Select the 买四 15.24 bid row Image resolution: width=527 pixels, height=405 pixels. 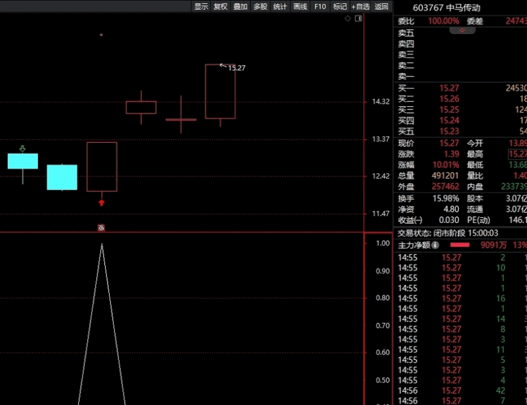point(460,121)
